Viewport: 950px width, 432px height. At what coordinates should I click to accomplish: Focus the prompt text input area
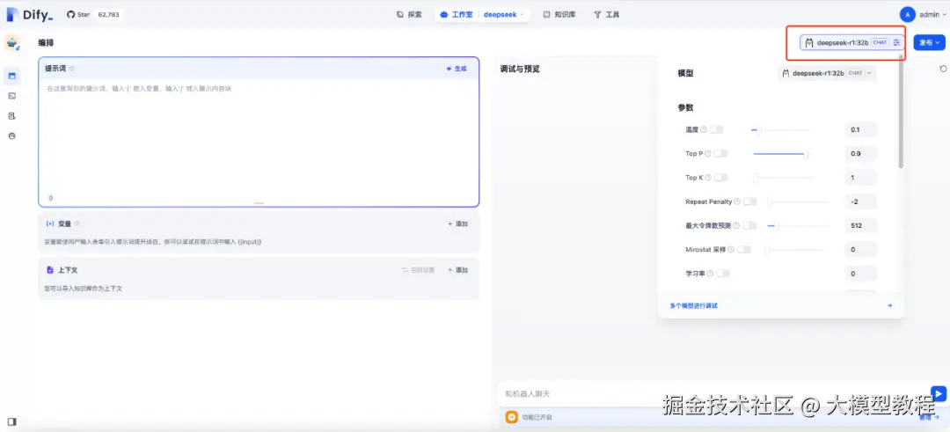click(259, 139)
